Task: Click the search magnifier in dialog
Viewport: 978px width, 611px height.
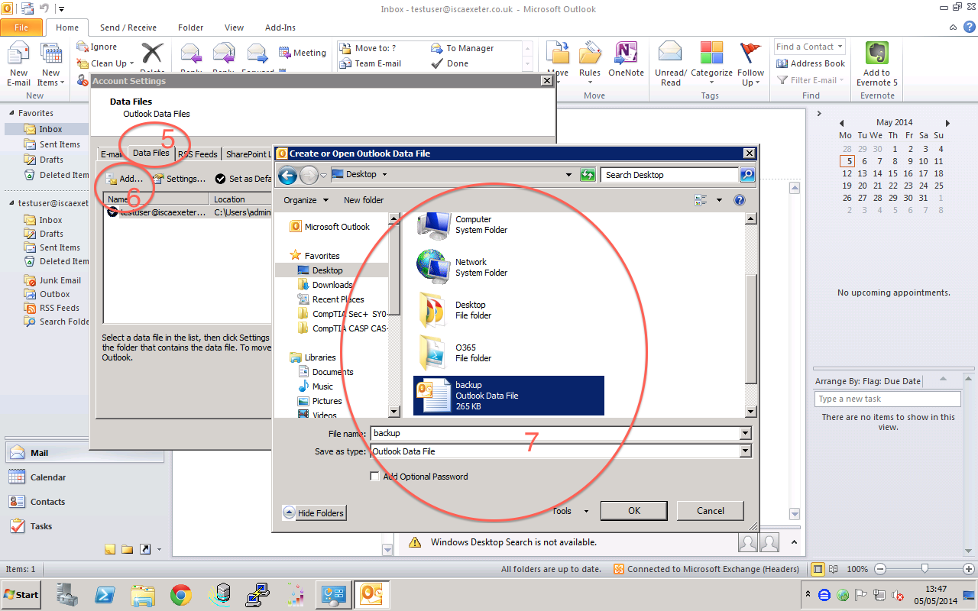Action: pos(747,175)
